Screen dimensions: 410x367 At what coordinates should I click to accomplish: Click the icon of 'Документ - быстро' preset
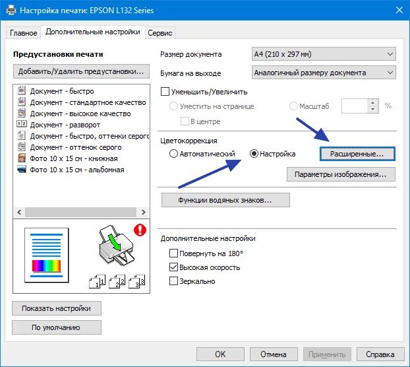pos(22,90)
